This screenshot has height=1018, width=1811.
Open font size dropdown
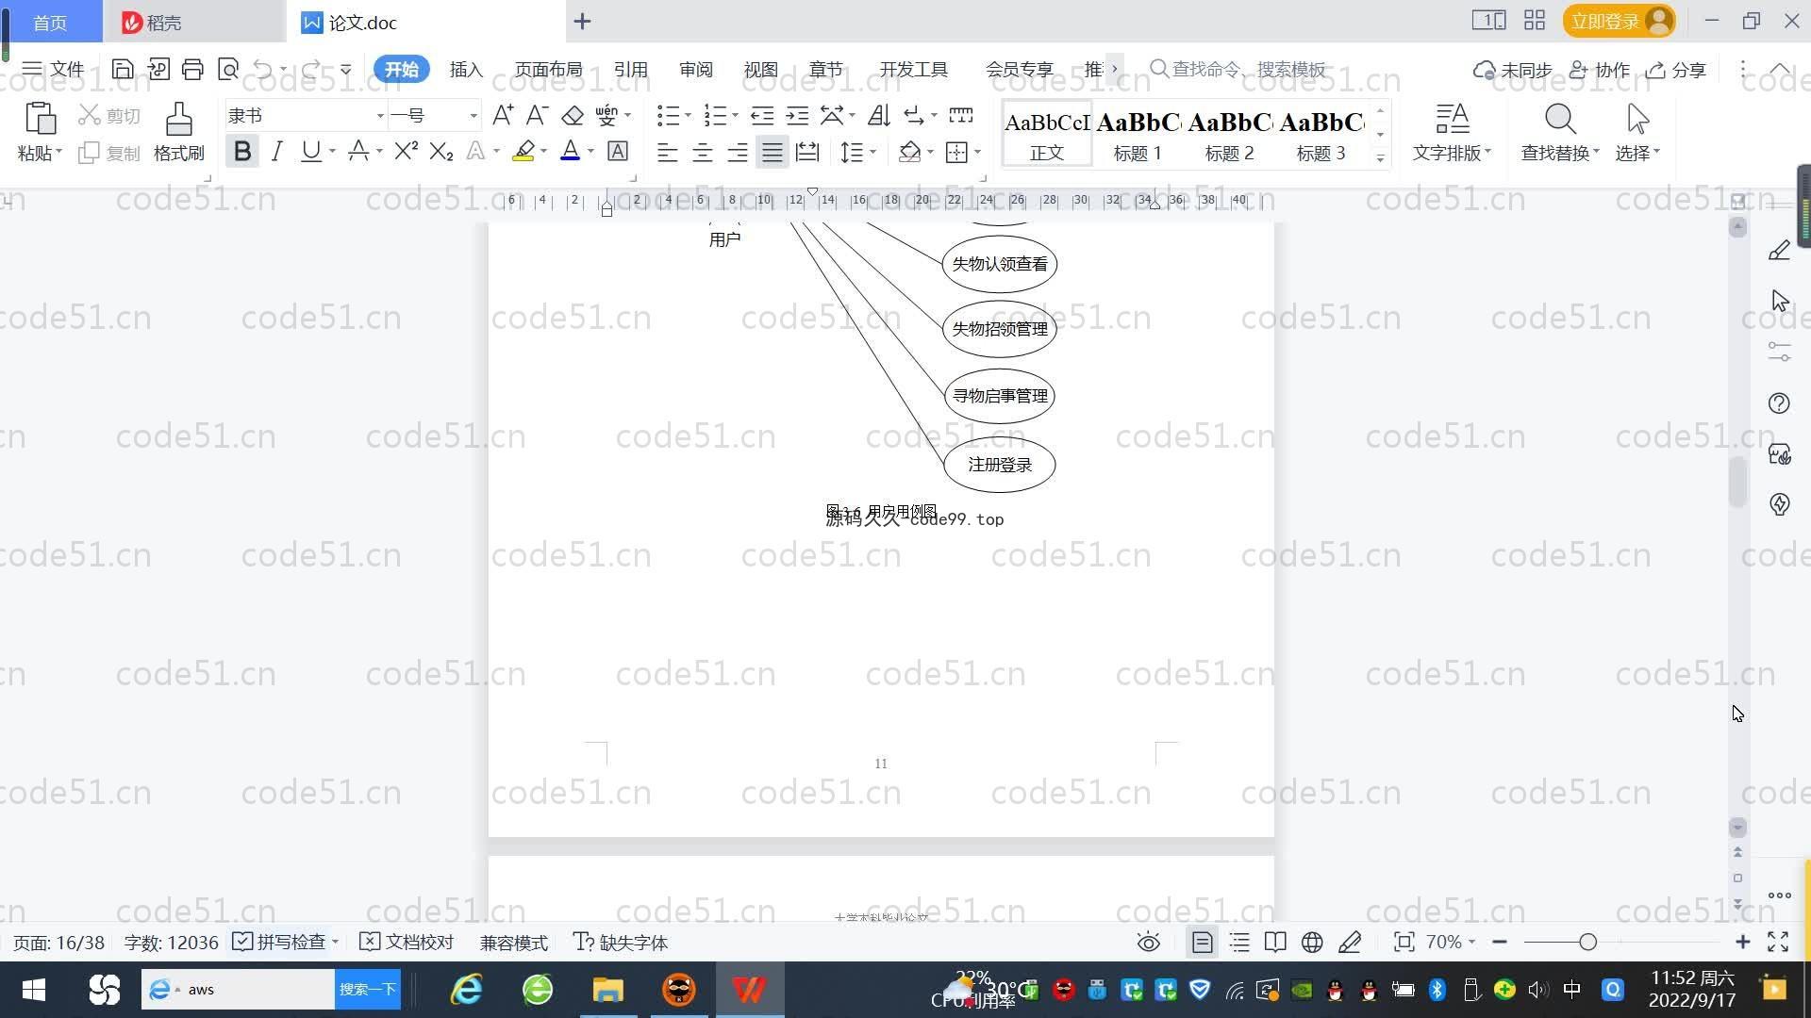coord(474,115)
